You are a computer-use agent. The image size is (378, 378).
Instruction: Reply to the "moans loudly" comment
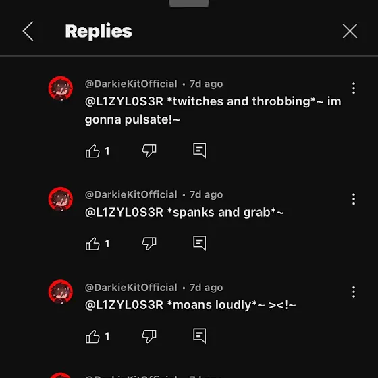point(200,335)
